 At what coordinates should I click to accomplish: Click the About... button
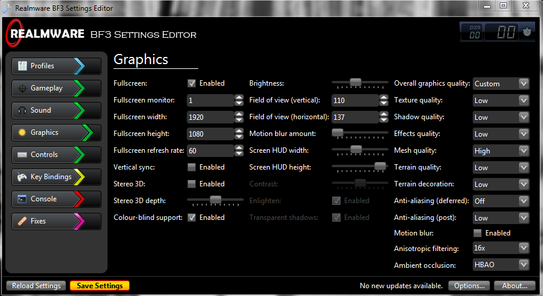[515, 286]
